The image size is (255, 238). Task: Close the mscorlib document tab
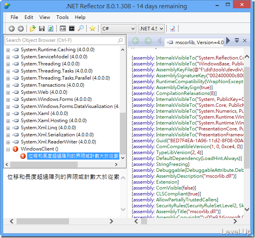coord(245,41)
